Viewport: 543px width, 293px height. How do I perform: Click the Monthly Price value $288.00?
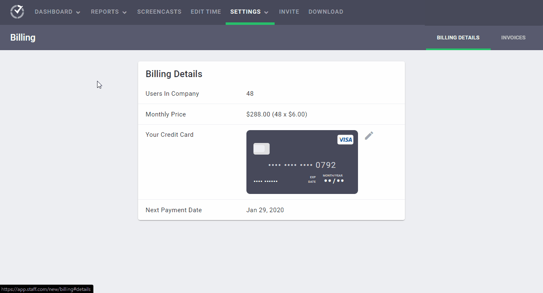pos(277,114)
